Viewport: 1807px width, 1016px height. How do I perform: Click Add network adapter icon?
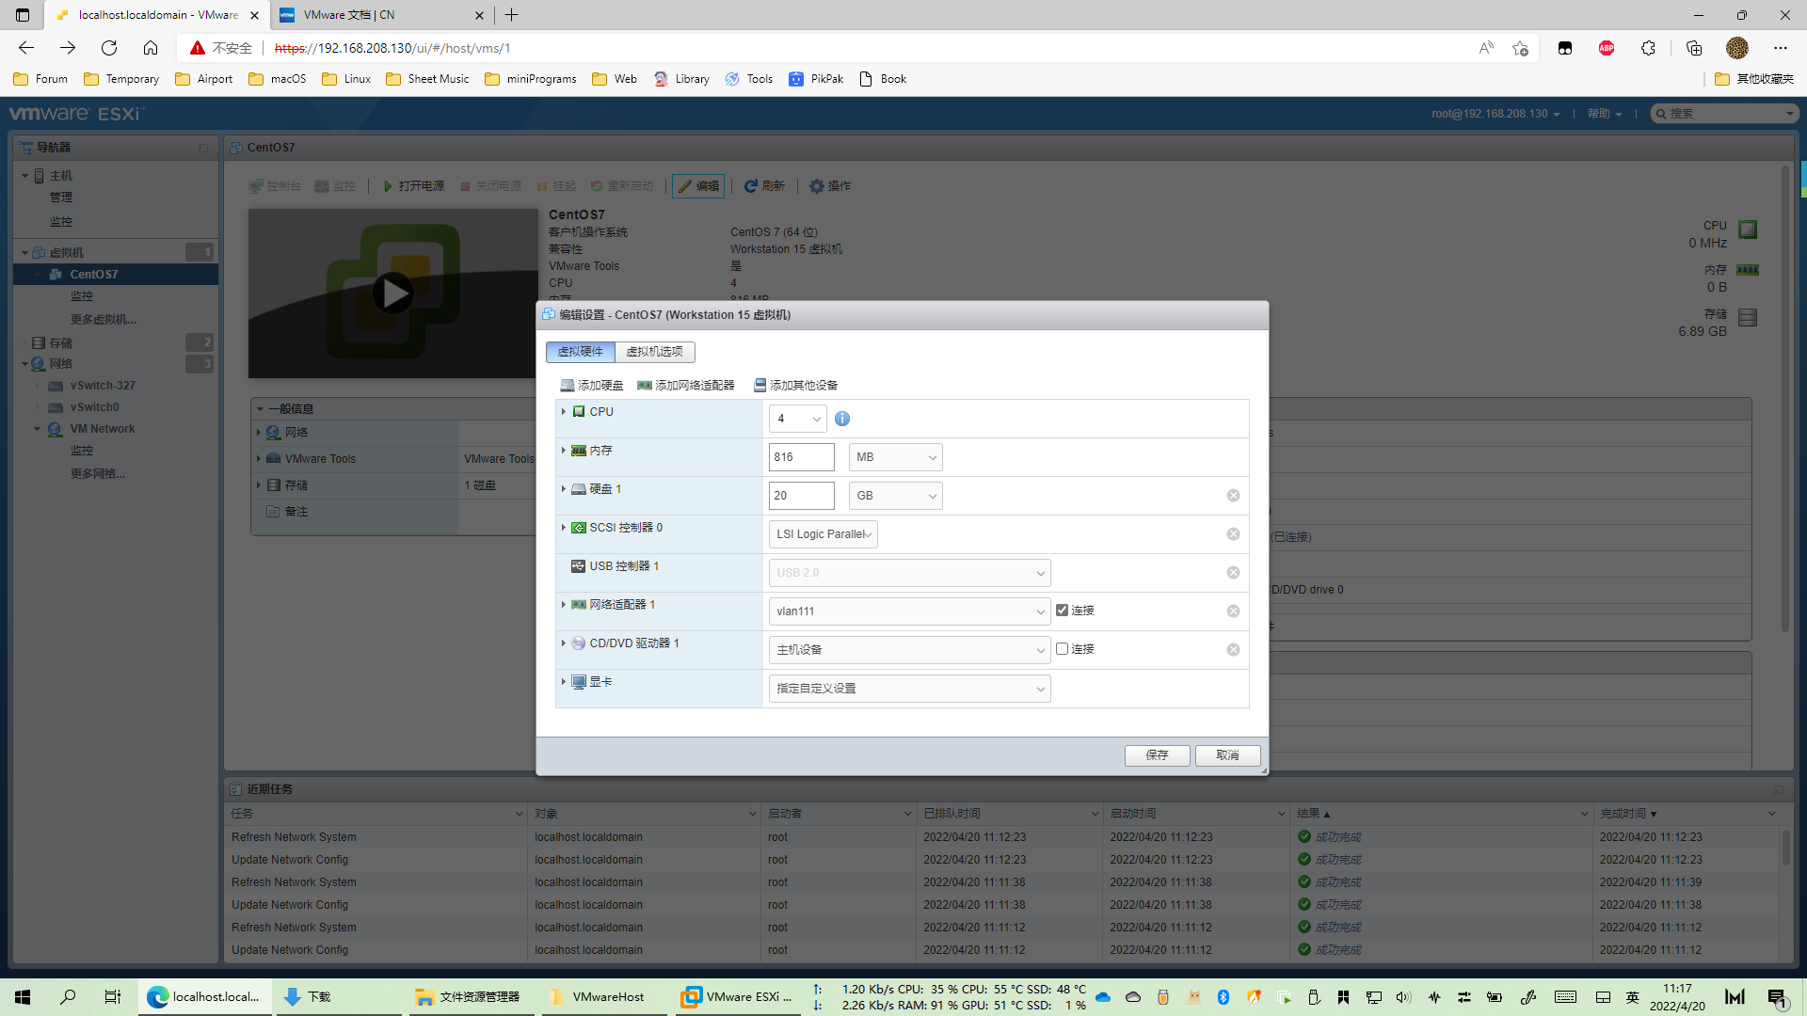coord(645,386)
